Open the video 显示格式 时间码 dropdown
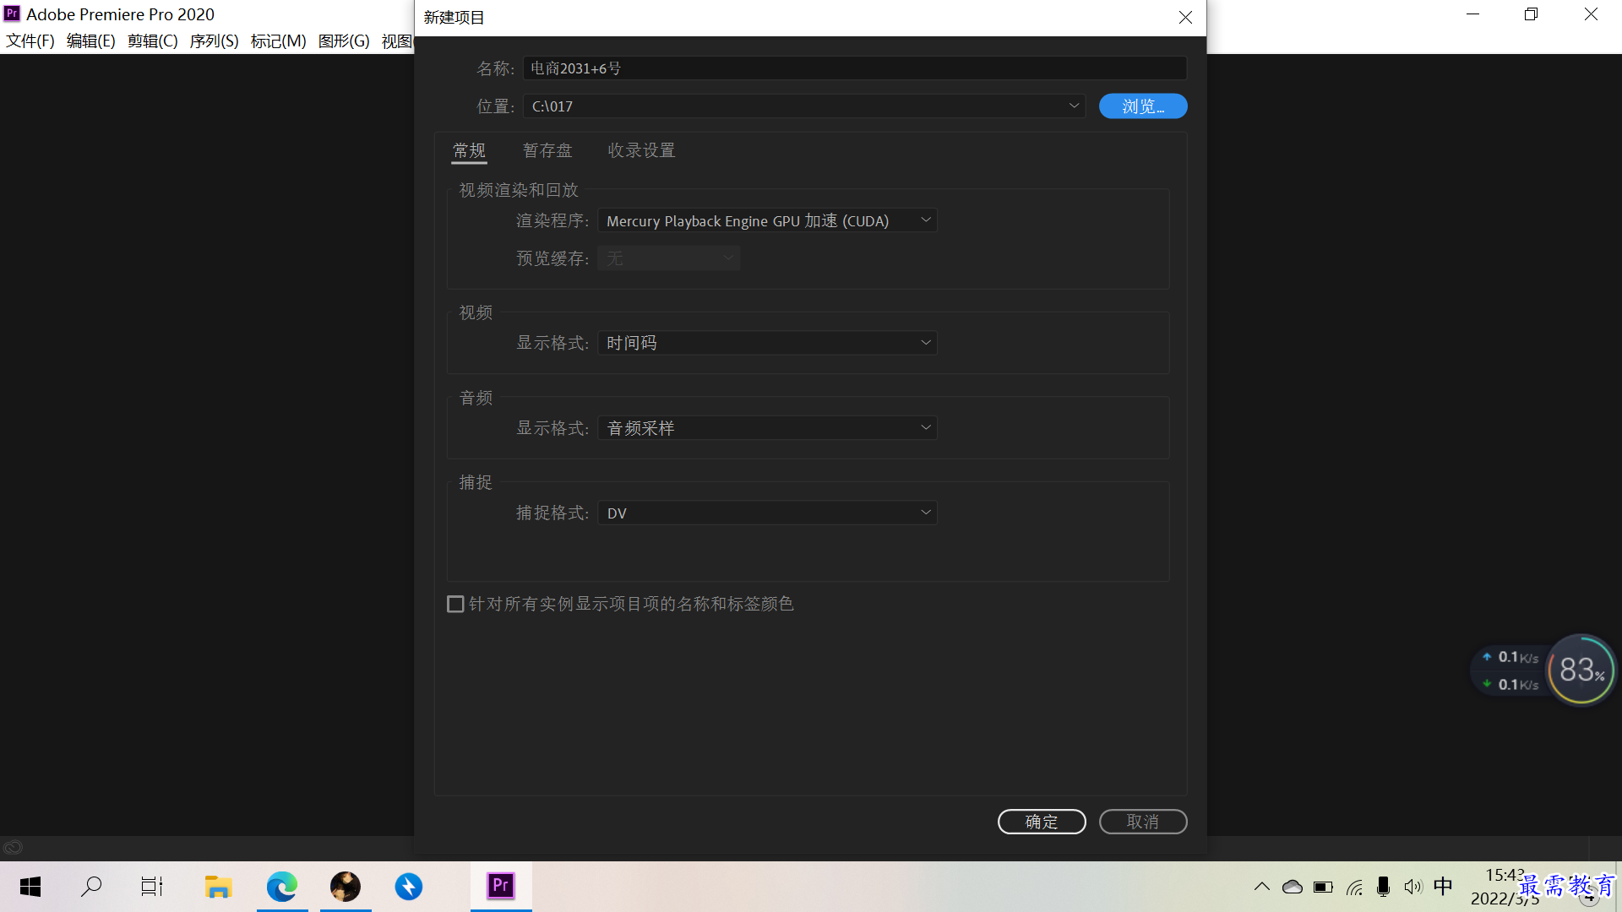 click(767, 343)
